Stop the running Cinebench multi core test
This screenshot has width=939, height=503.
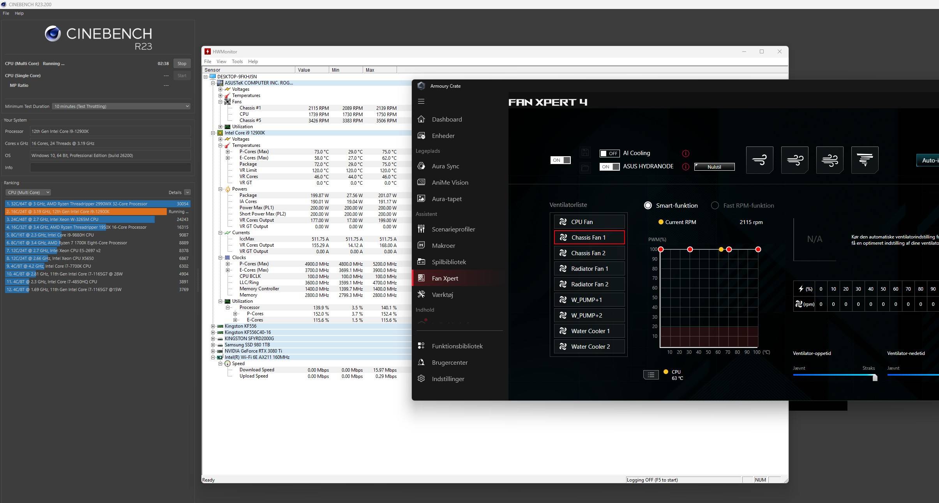(182, 64)
